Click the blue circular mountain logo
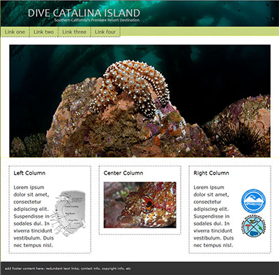Viewport: 279px width, 275px height. [253, 201]
